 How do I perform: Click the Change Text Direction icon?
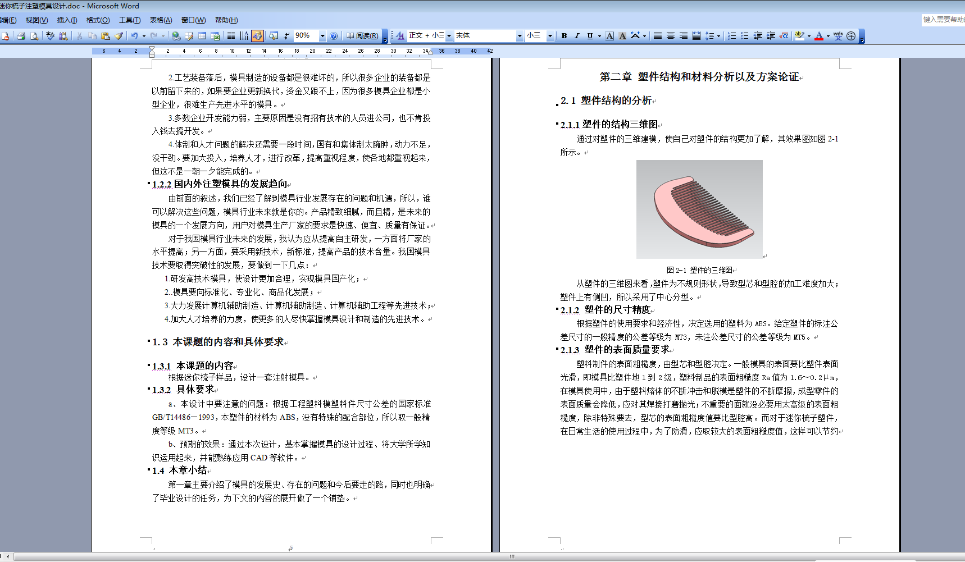tap(244, 36)
